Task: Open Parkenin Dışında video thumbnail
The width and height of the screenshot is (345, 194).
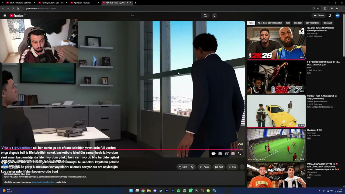Action: tap(276, 175)
